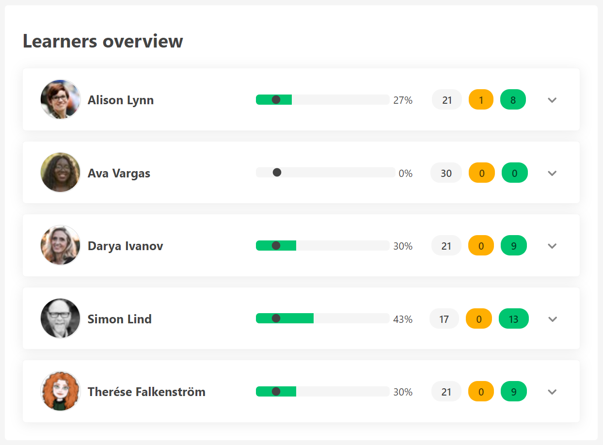Click the orange in-progress badge for Alison Lynn
This screenshot has height=445, width=603.
pos(481,99)
